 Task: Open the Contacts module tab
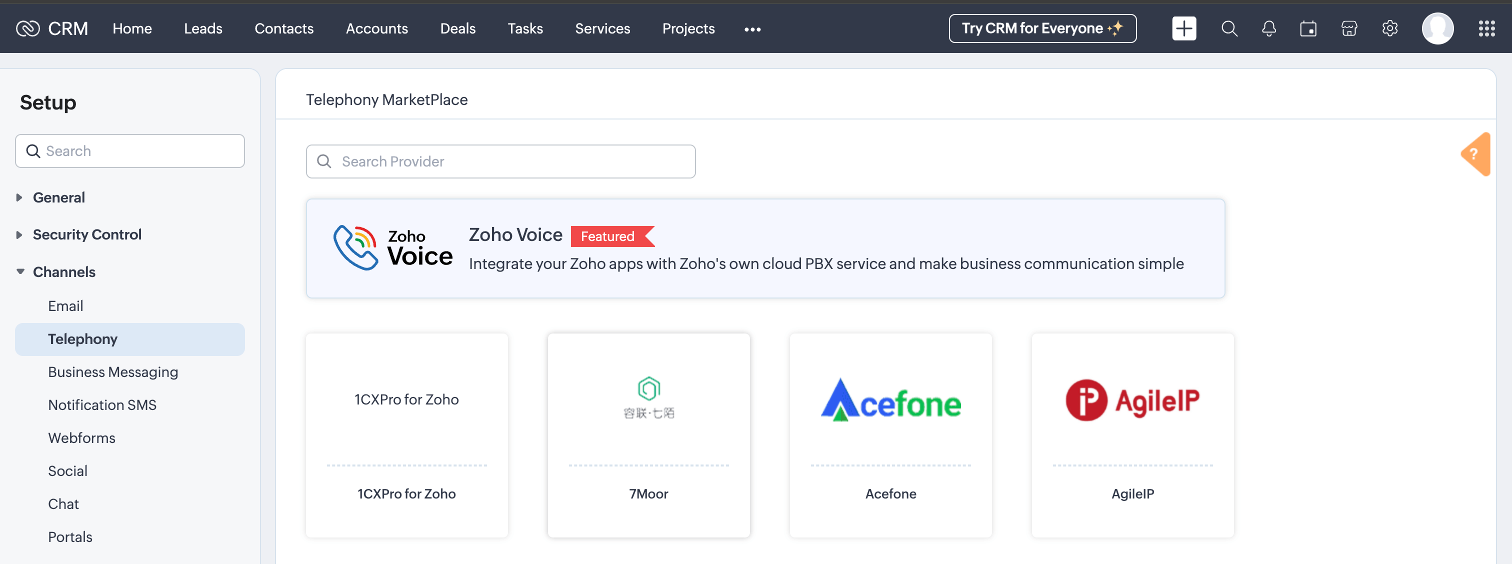[283, 28]
